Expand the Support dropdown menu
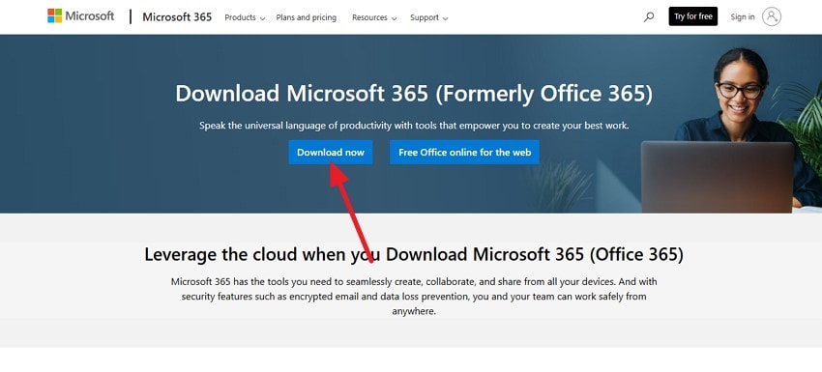Screen dimensions: 822x372 (x=429, y=17)
